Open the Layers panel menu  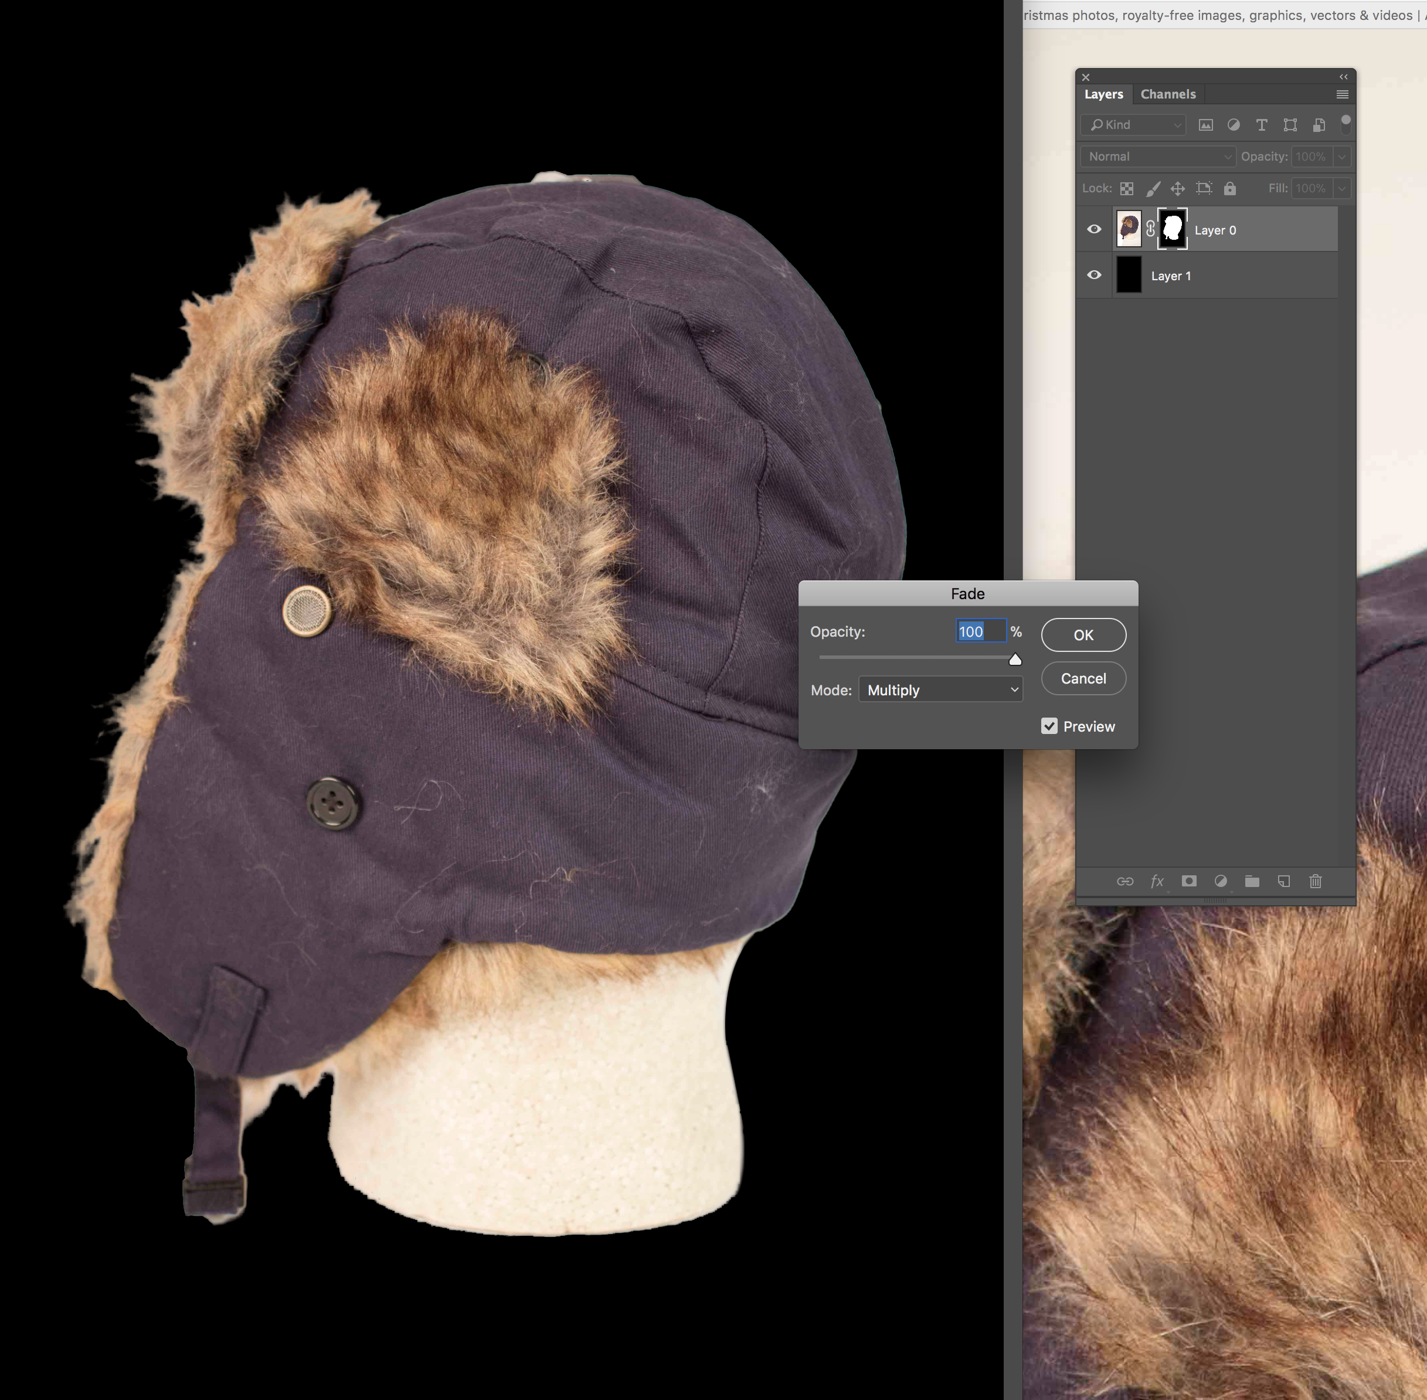point(1342,94)
